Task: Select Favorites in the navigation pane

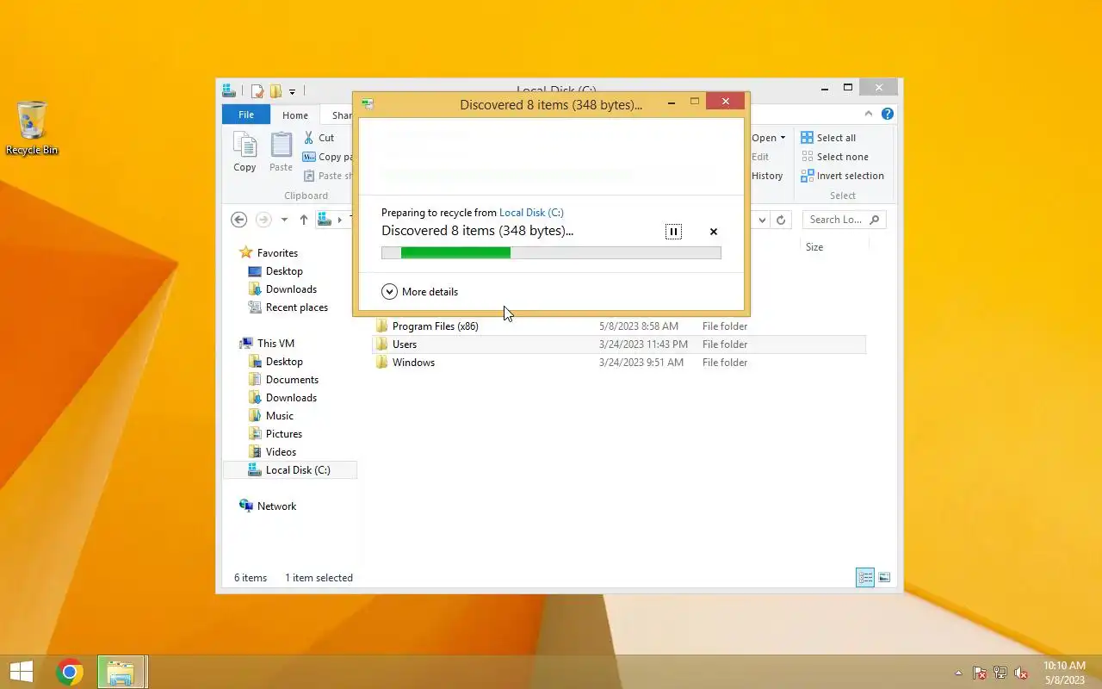Action: tap(277, 253)
